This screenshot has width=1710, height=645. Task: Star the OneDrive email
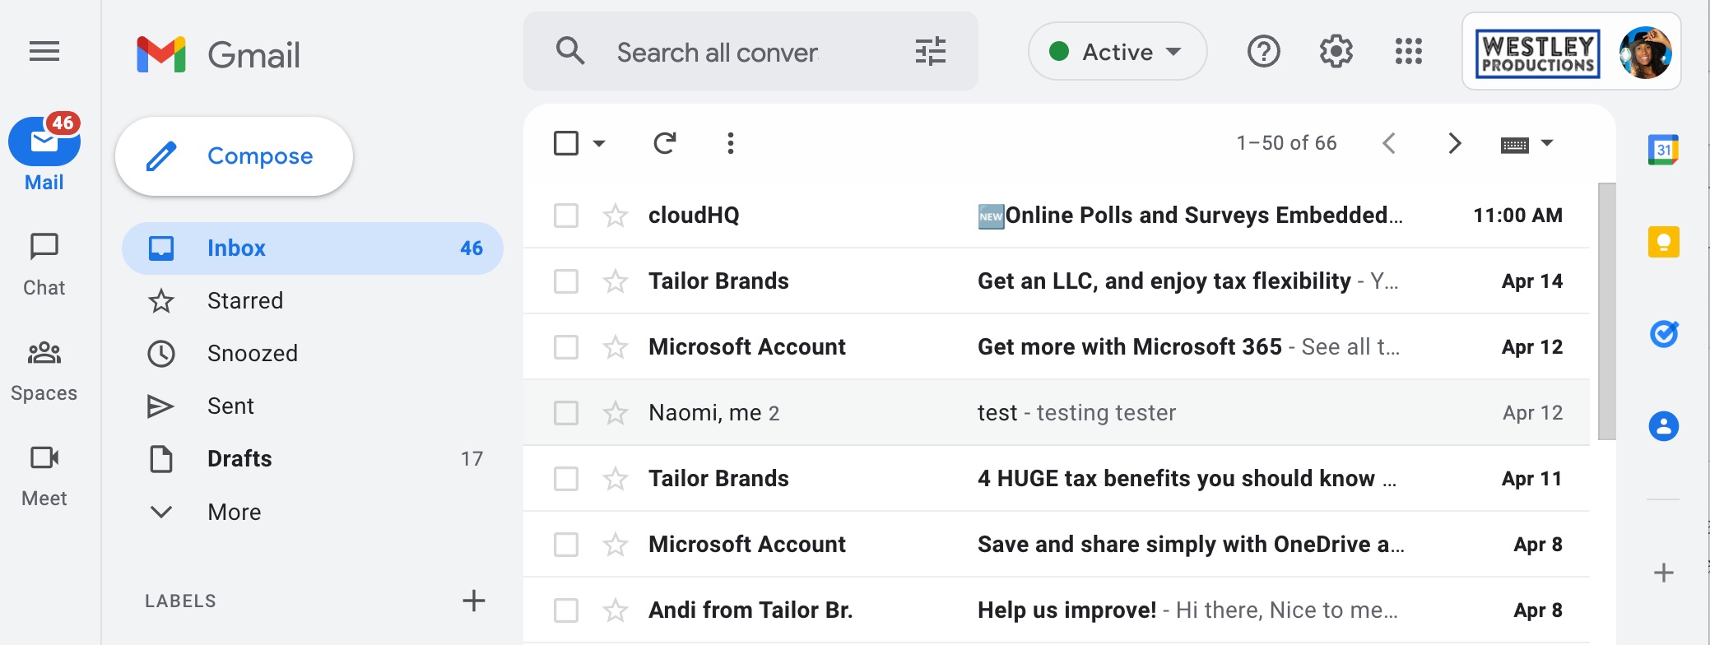coord(615,545)
